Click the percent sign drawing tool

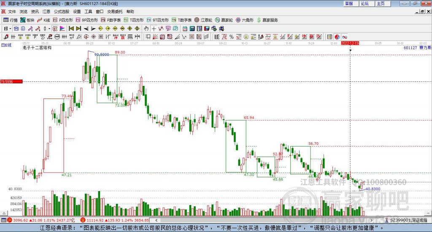point(232,37)
